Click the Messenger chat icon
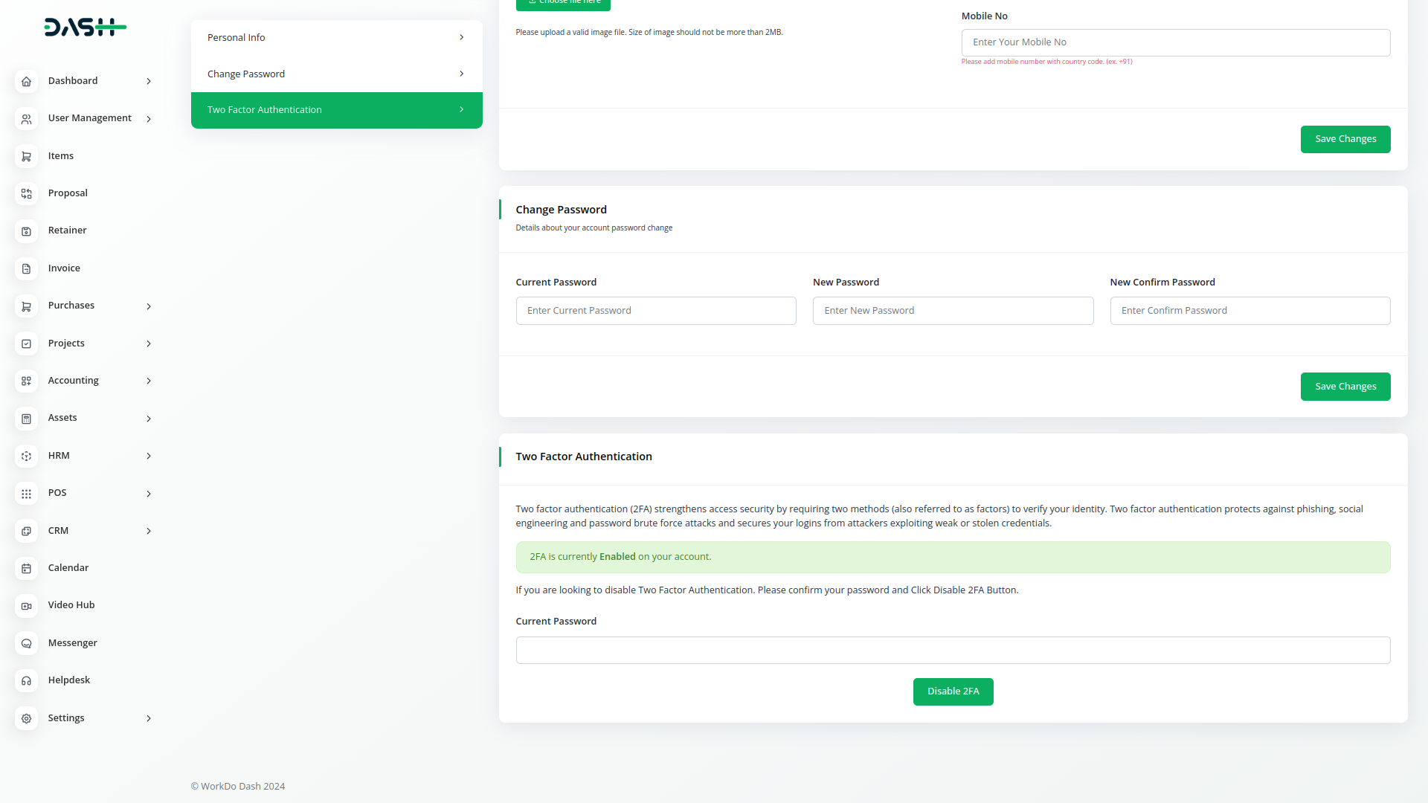Screen dimensions: 1428x803 coord(26,644)
